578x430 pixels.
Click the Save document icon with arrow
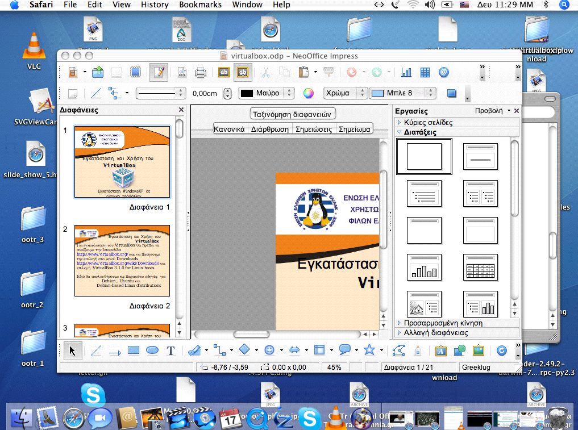(x=98, y=72)
